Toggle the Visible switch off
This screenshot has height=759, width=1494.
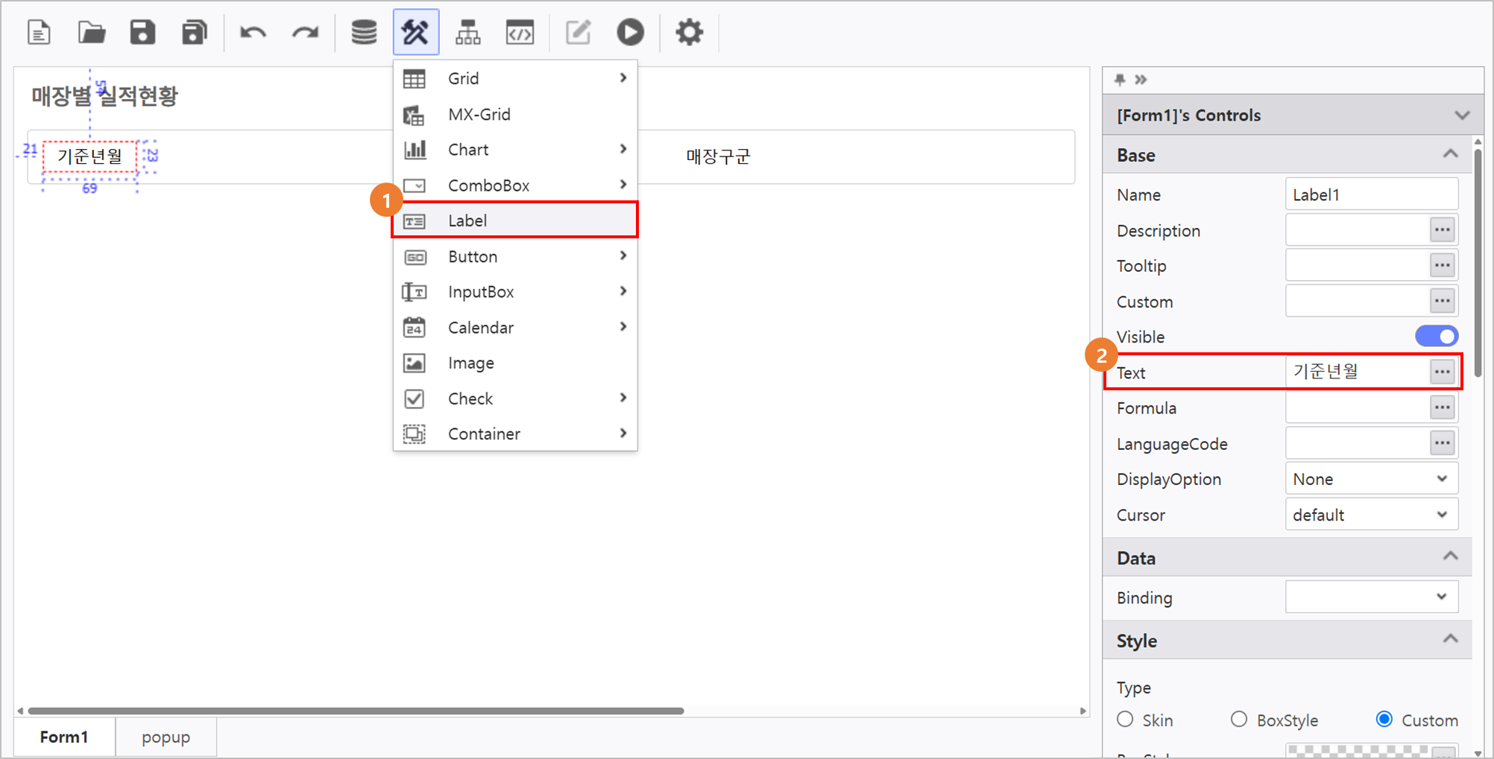[1436, 337]
